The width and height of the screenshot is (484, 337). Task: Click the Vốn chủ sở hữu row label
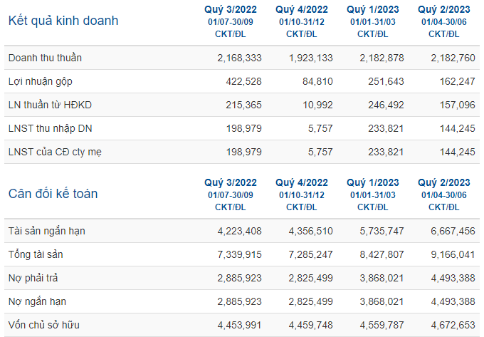(44, 325)
